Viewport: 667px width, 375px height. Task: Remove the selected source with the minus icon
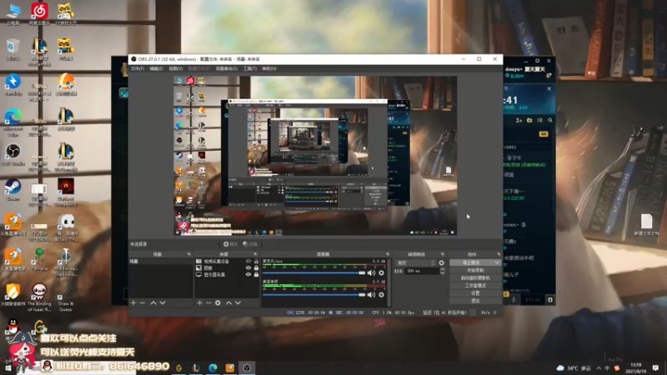pyautogui.click(x=208, y=302)
